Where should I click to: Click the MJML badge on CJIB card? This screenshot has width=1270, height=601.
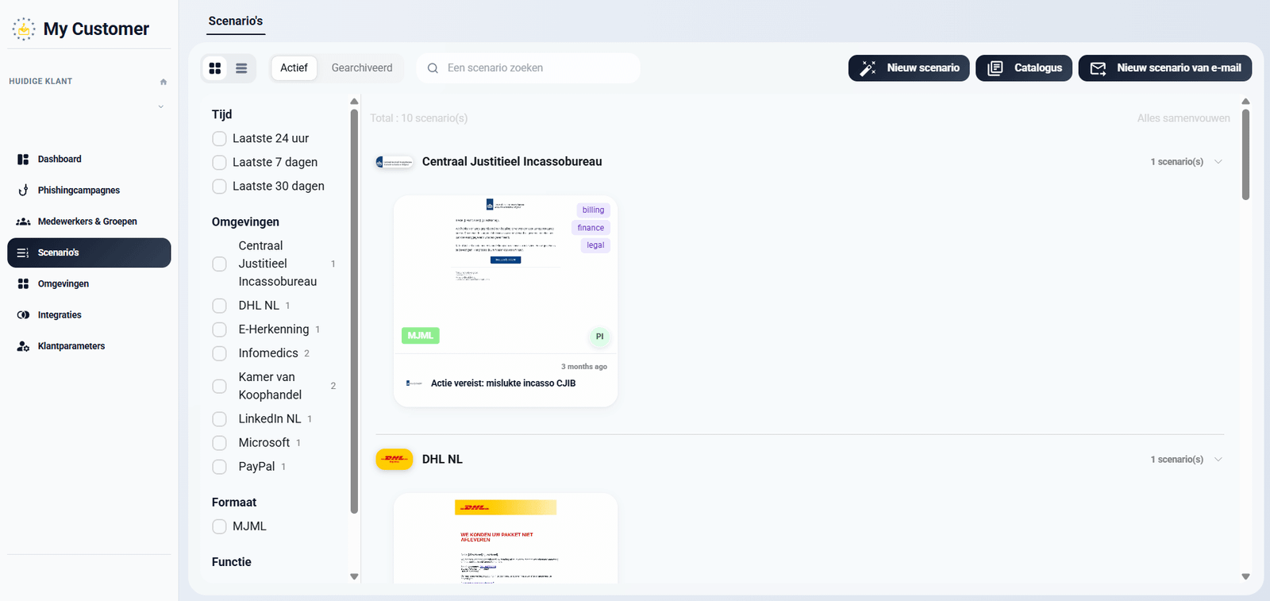tap(421, 336)
